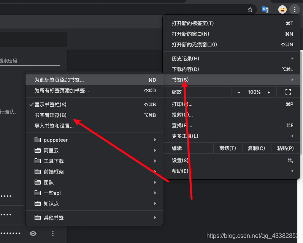The width and height of the screenshot is (303, 243).
Task: Click the 剪切(T) button
Action: [x=228, y=148]
